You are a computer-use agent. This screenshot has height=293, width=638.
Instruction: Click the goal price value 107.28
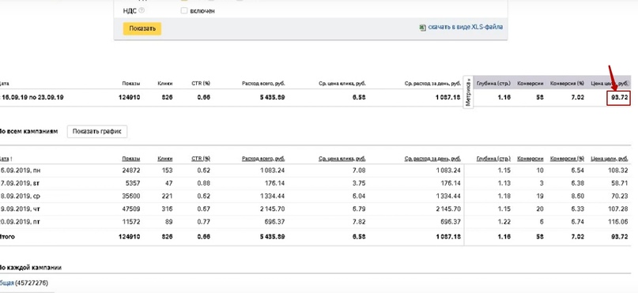click(x=619, y=209)
